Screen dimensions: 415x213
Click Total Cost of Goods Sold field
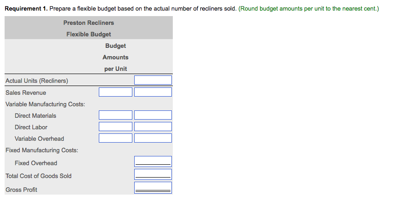153,174
